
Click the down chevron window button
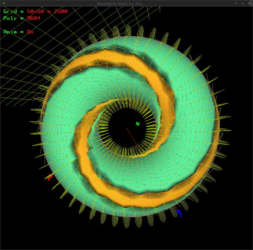pyautogui.click(x=236, y=3)
